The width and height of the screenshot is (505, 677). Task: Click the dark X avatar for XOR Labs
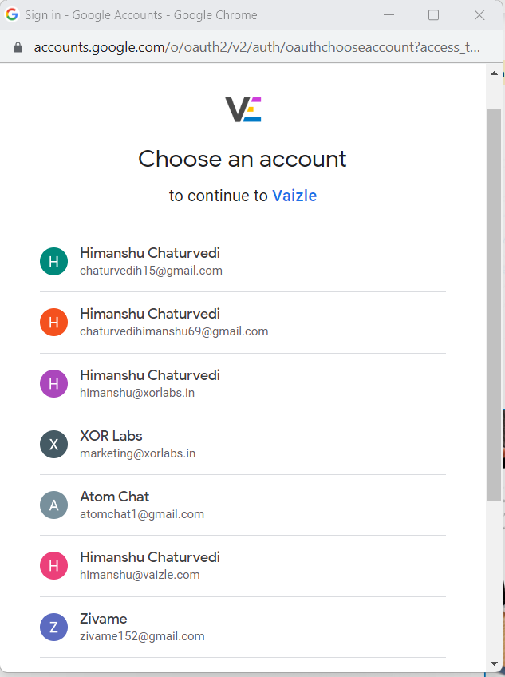(x=54, y=444)
